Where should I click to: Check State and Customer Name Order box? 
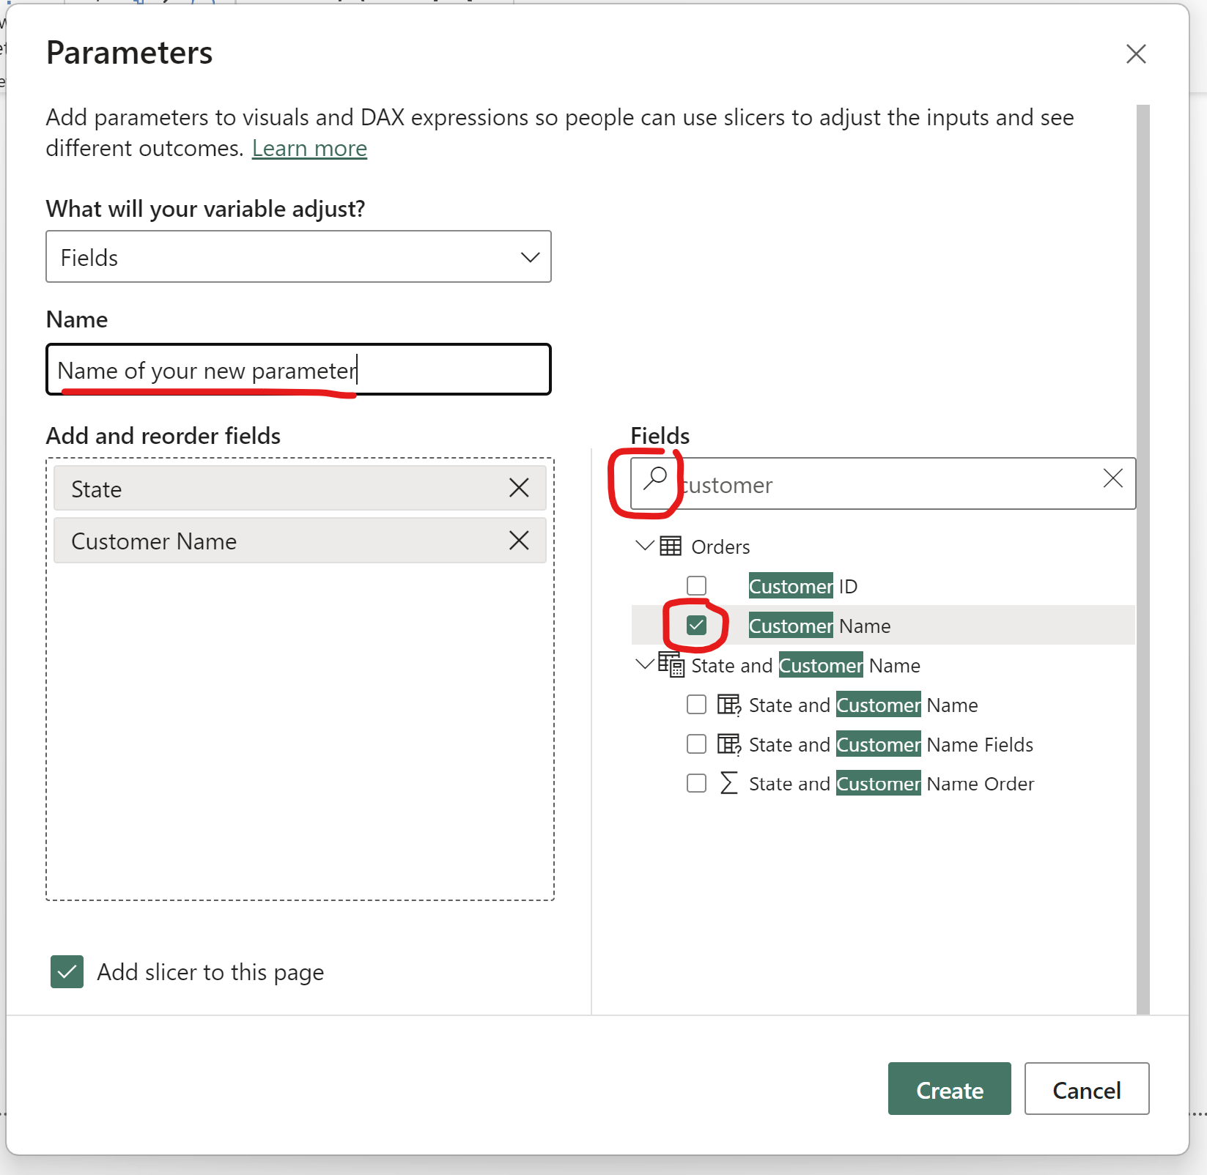pyautogui.click(x=696, y=783)
